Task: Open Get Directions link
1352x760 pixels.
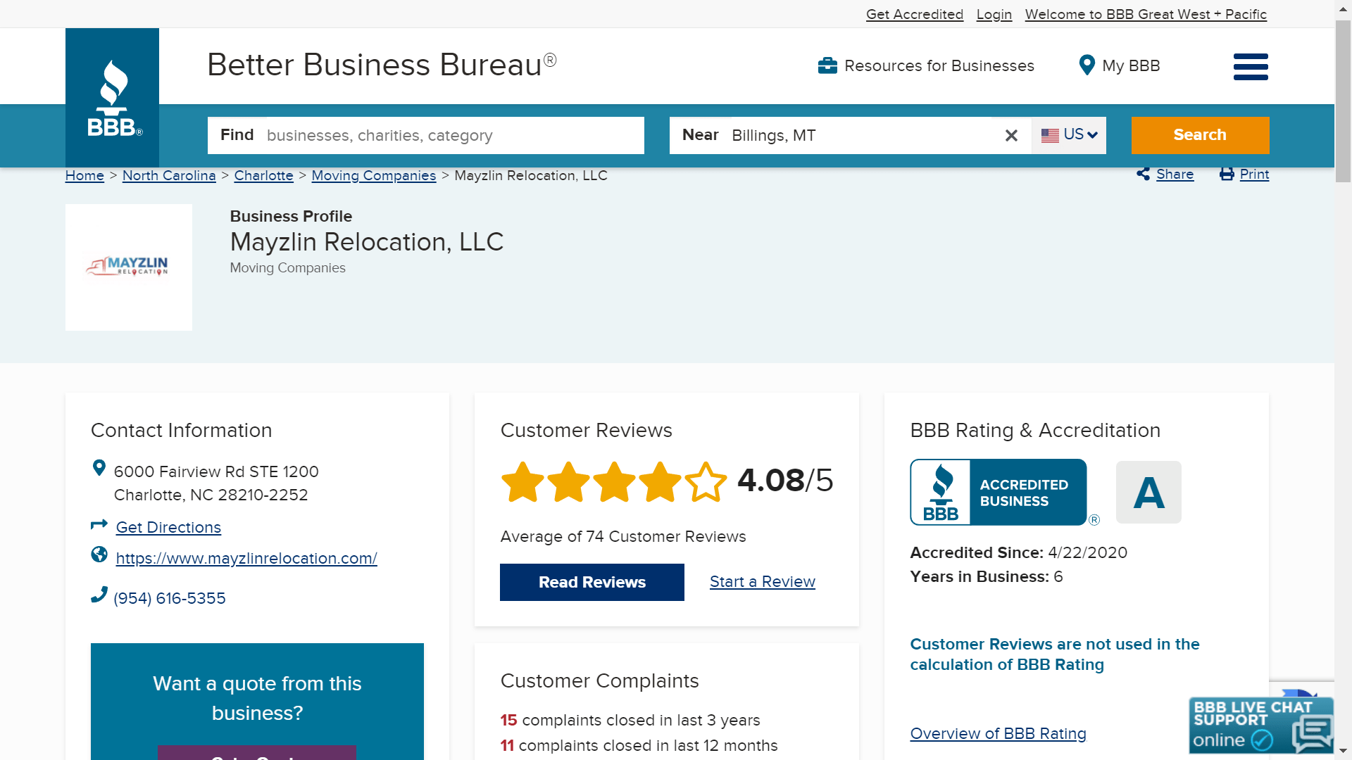Action: click(168, 527)
